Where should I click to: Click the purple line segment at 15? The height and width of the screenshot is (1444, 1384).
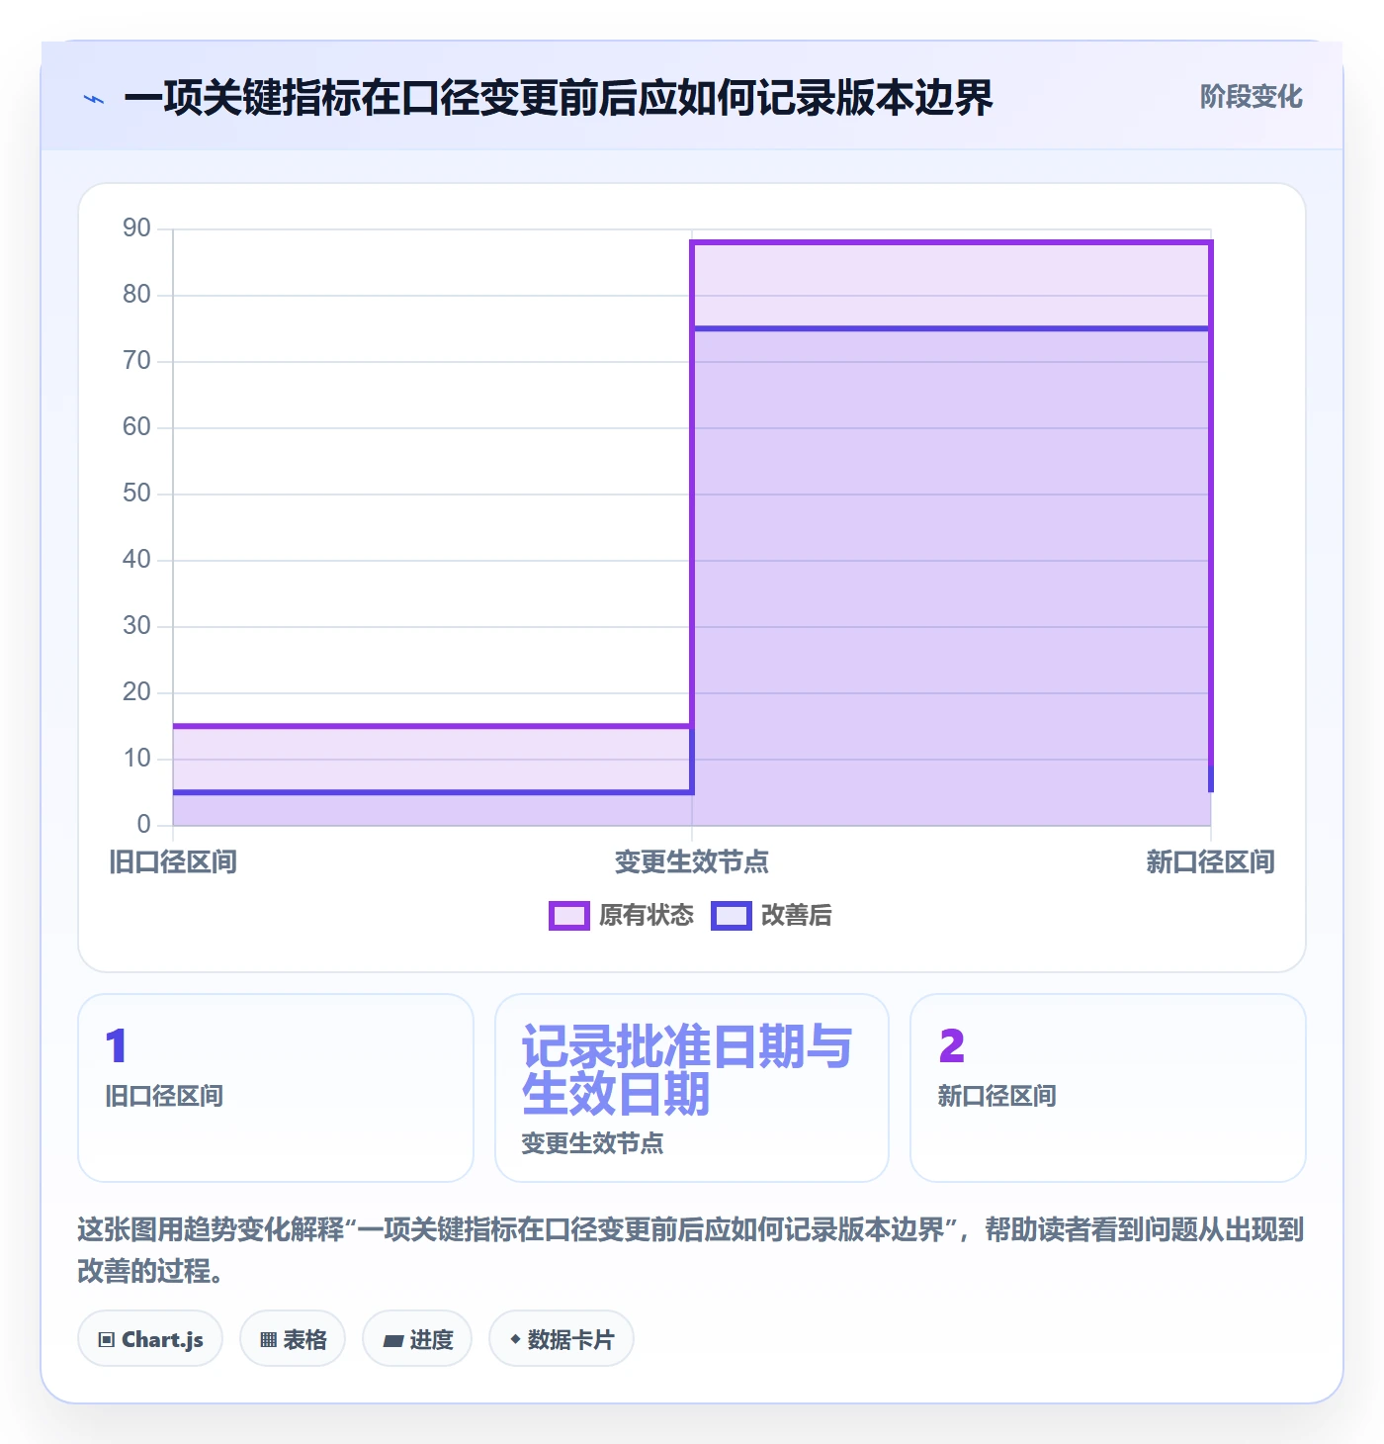[x=432, y=726]
